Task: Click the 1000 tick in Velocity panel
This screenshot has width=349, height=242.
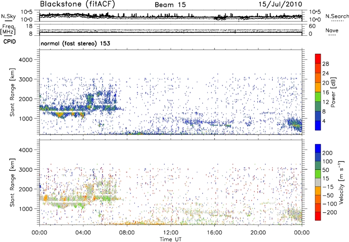Action: [x=25, y=209]
